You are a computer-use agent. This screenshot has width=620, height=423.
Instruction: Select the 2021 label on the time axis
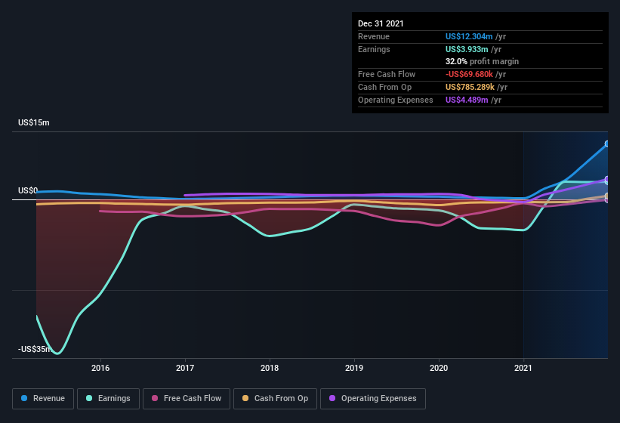click(x=523, y=368)
